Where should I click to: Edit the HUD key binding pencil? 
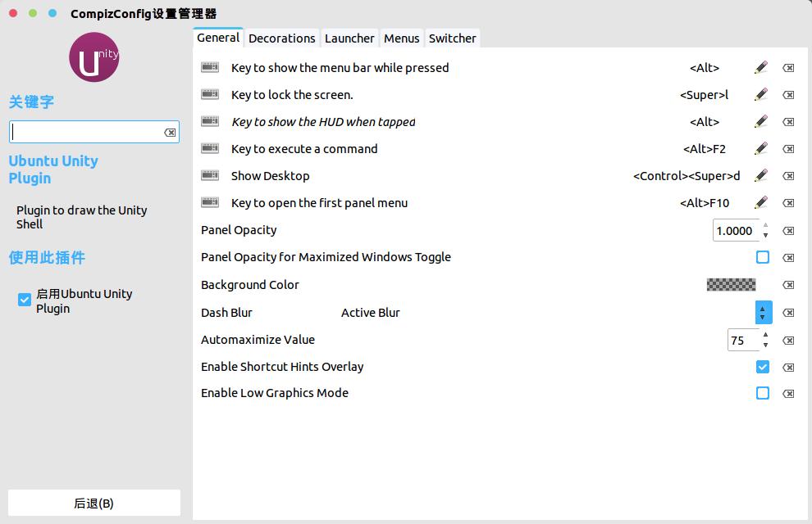tap(760, 121)
